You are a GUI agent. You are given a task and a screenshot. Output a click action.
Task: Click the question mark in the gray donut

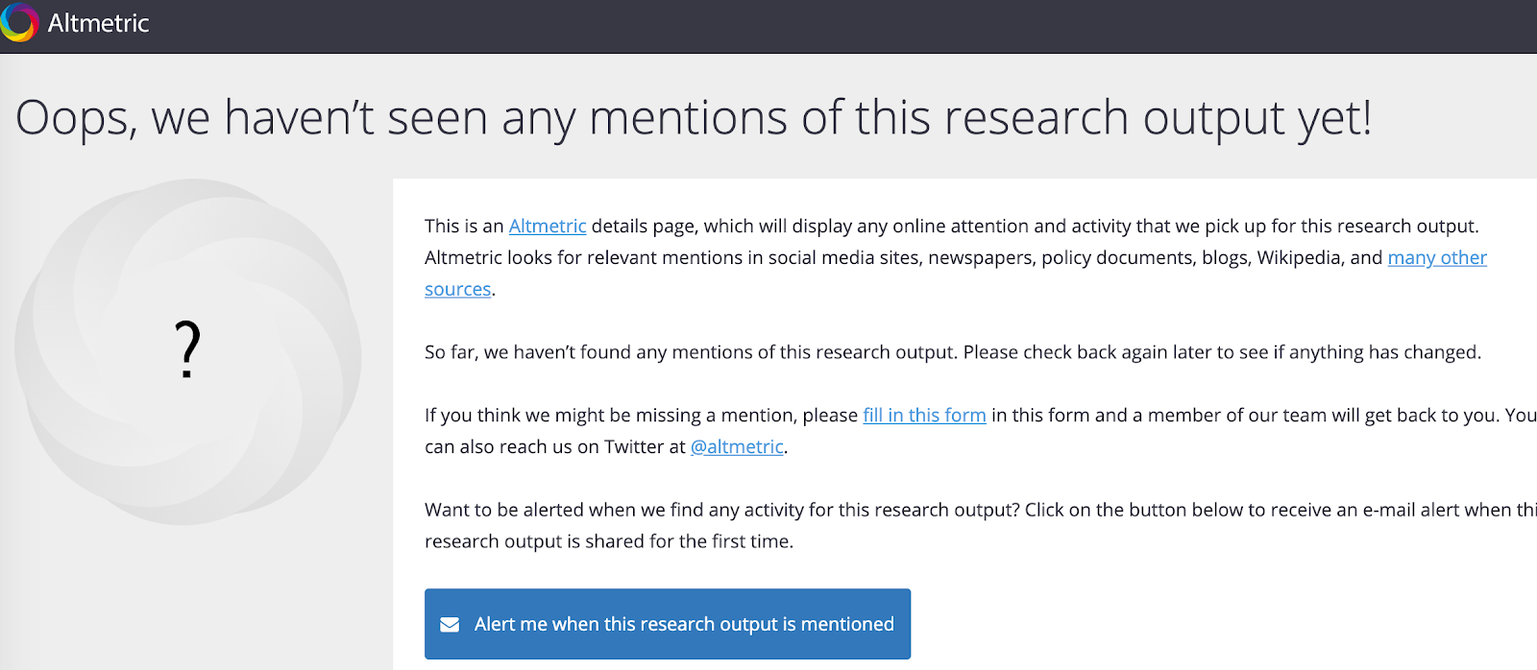[188, 350]
